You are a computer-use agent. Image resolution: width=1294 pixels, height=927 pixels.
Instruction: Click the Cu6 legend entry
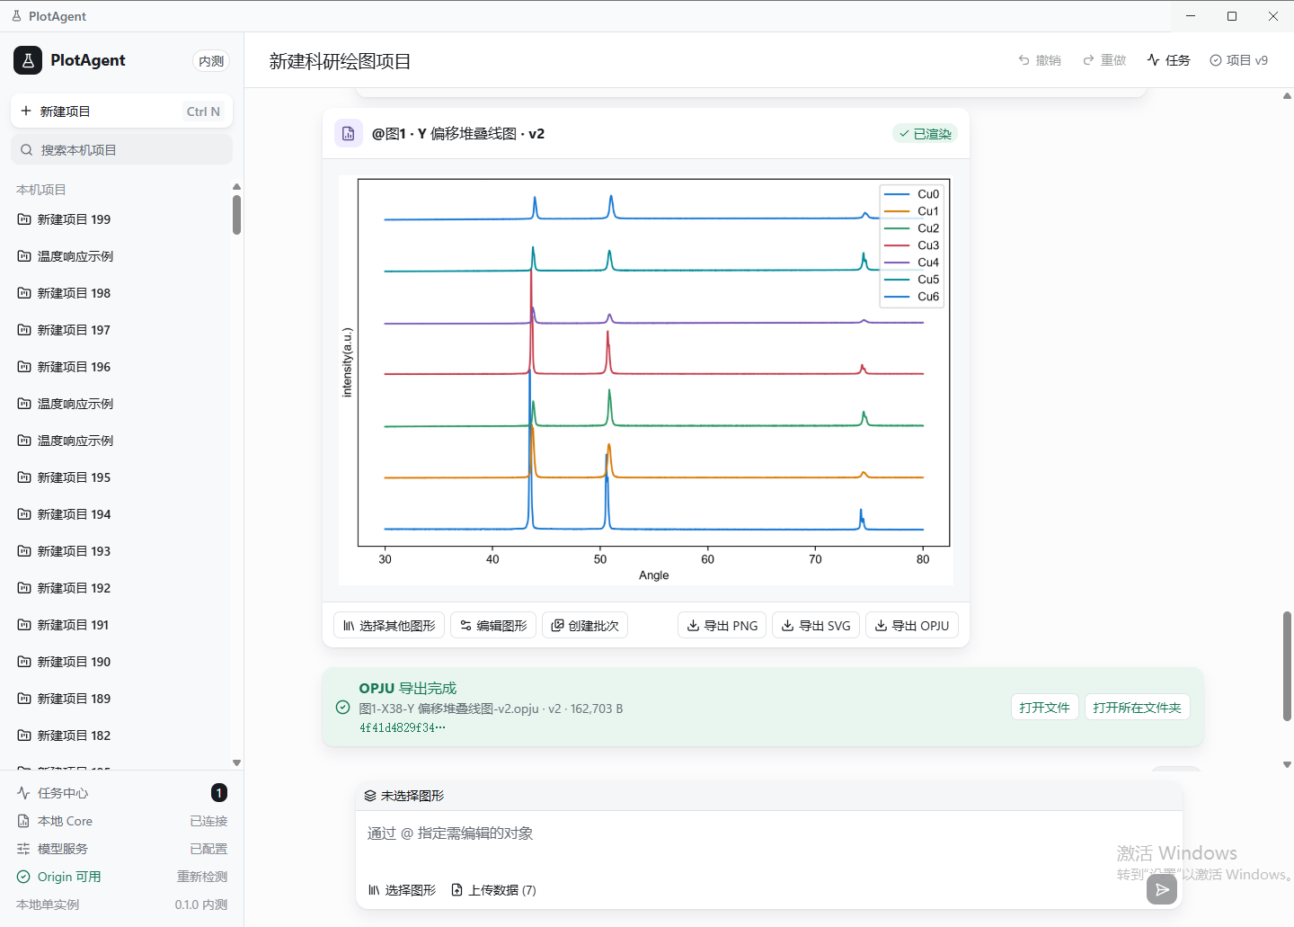[912, 297]
